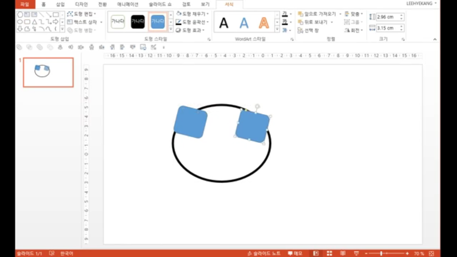The image size is (457, 257).
Task: Open the 도형 효과 effects menu
Action: coord(190,30)
